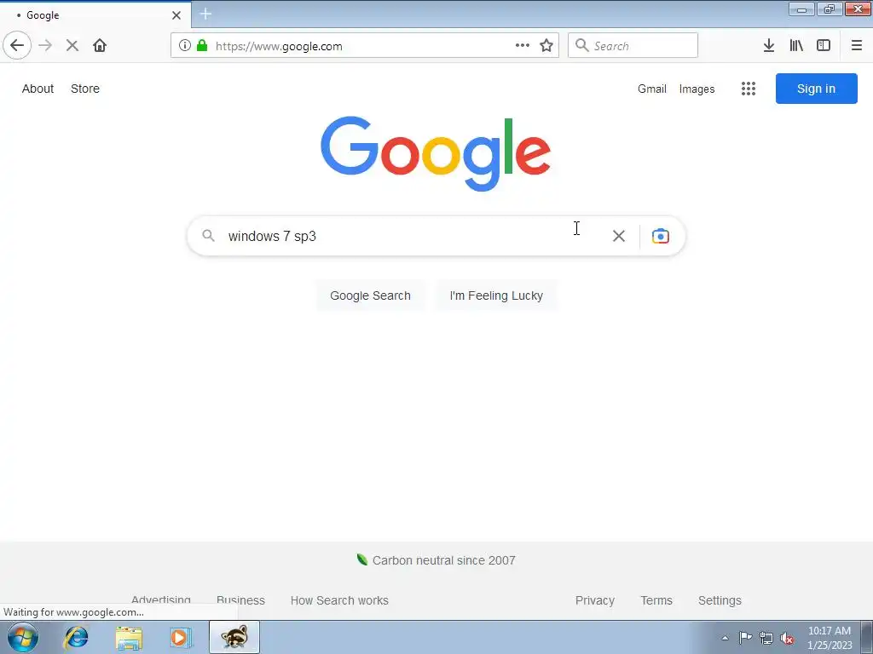
Task: Open the clock showing 10:17 AM
Action: [x=830, y=638]
